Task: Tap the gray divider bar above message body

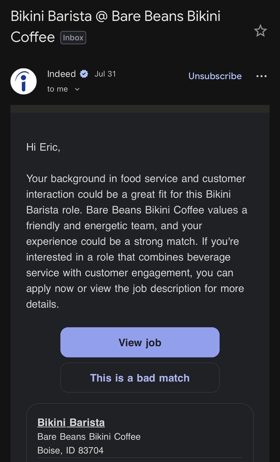Action: click(x=140, y=109)
